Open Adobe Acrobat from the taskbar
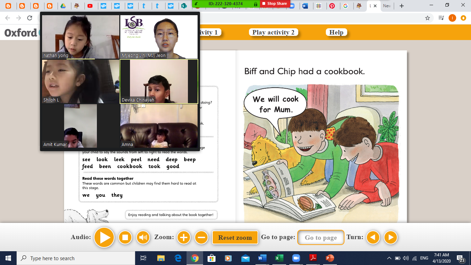Viewport: 471px width, 265px height. pos(313,258)
